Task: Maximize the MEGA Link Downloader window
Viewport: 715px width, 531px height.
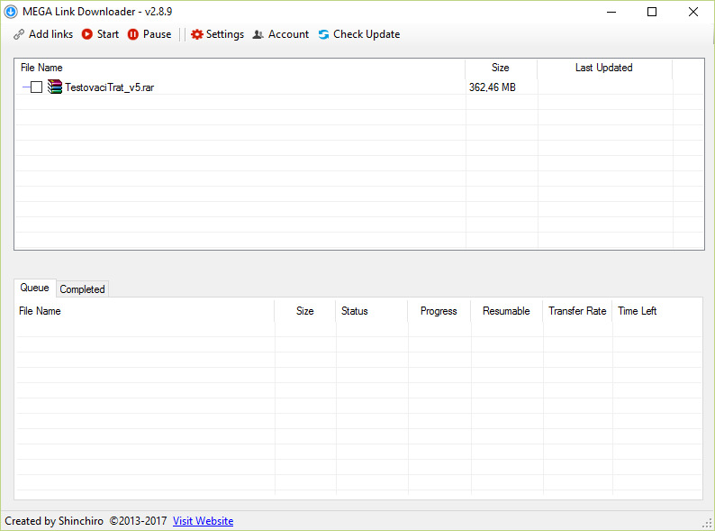Action: coord(652,12)
